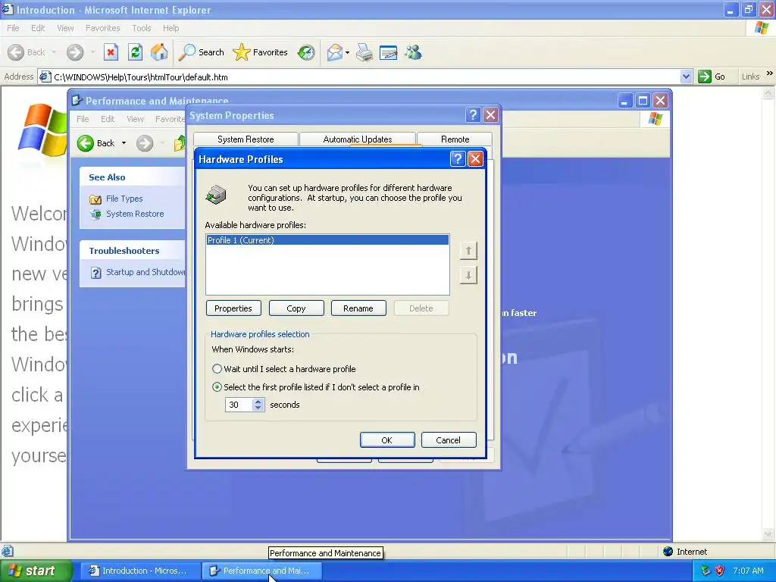Move profile down with arrow button
The height and width of the screenshot is (582, 776).
click(468, 275)
